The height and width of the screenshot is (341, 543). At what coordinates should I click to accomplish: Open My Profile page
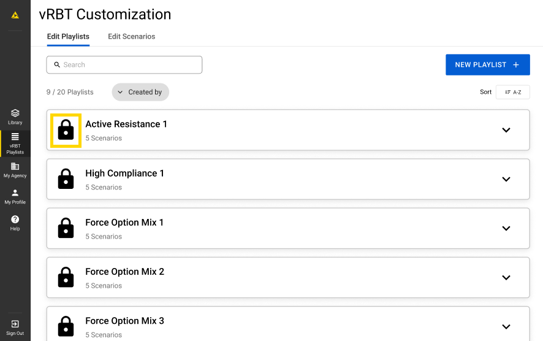(x=15, y=196)
